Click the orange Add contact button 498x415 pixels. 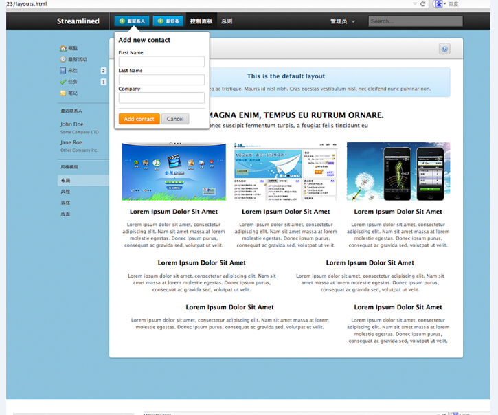[x=139, y=119]
